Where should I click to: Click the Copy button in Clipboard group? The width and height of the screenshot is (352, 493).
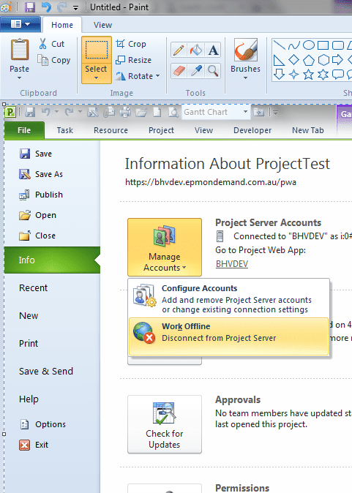point(54,60)
